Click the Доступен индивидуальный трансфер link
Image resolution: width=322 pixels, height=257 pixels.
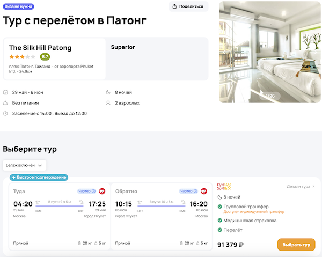250,212
